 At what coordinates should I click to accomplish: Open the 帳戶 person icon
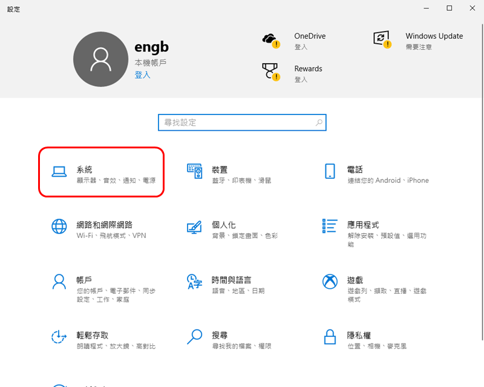click(59, 282)
